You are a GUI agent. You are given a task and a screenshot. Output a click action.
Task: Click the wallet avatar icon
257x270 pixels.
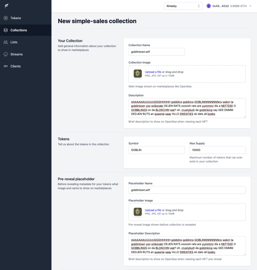click(x=208, y=6)
